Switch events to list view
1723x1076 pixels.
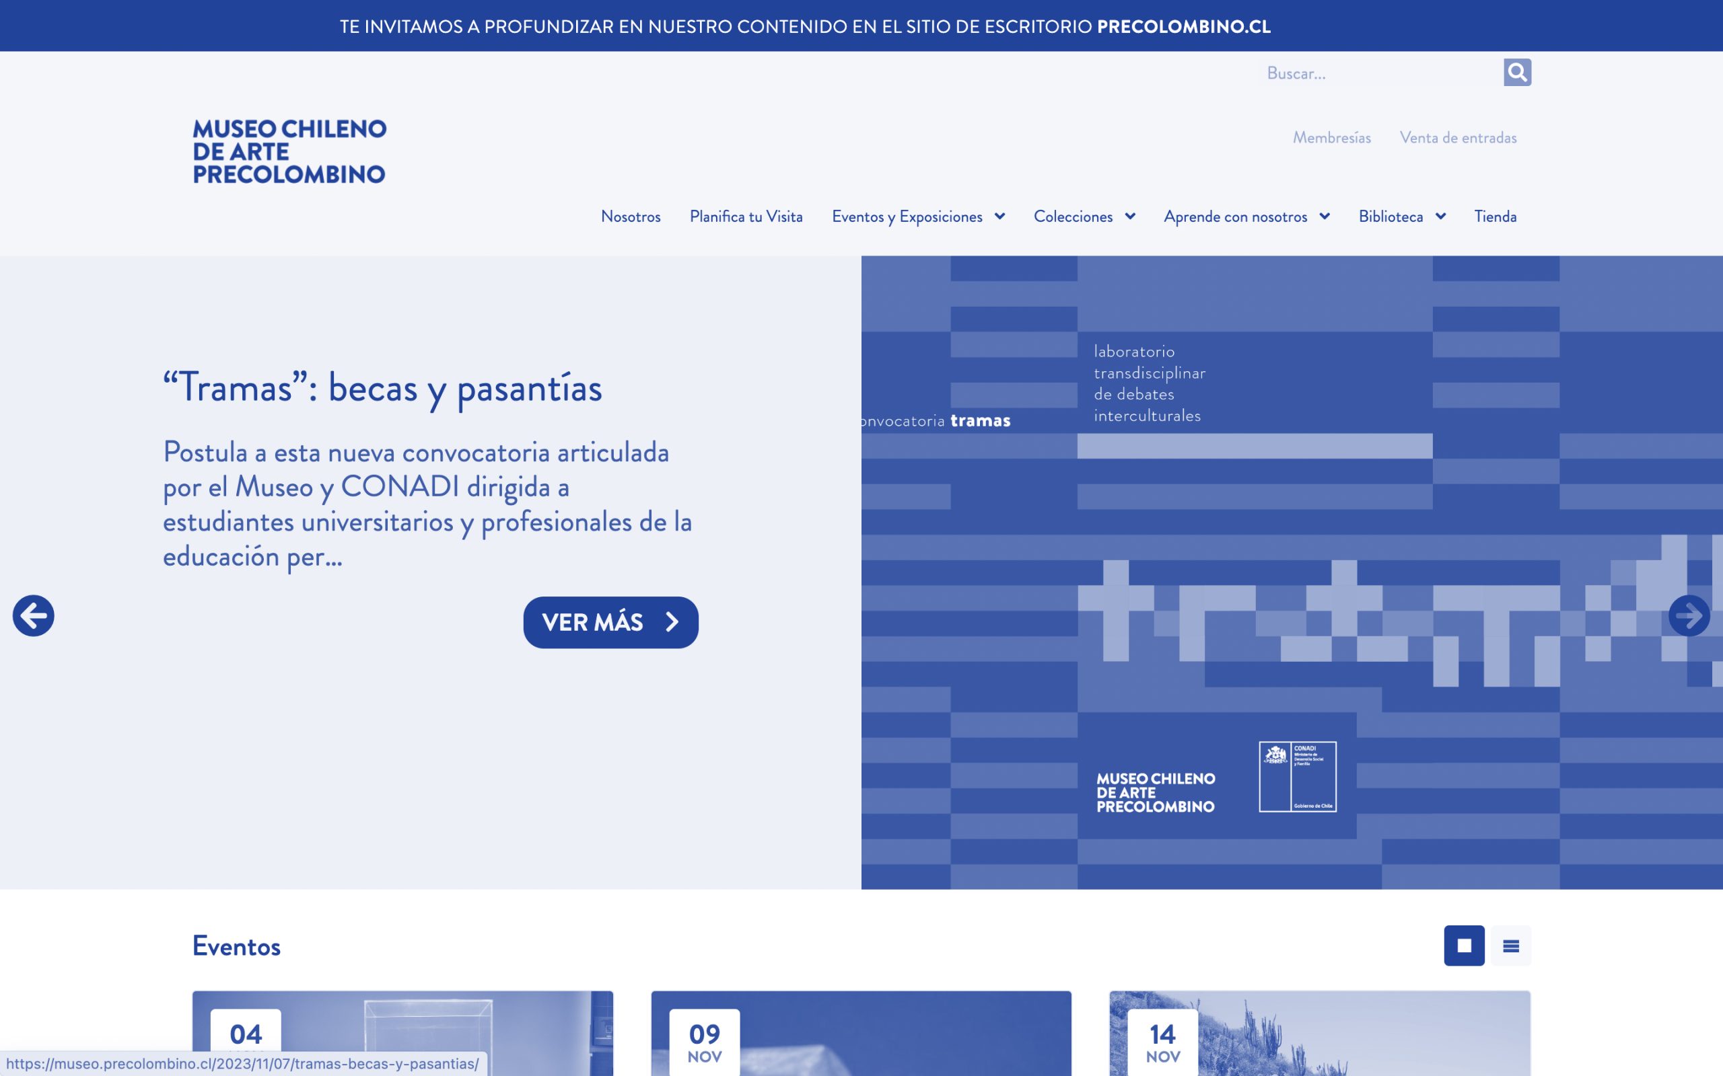pos(1511,945)
